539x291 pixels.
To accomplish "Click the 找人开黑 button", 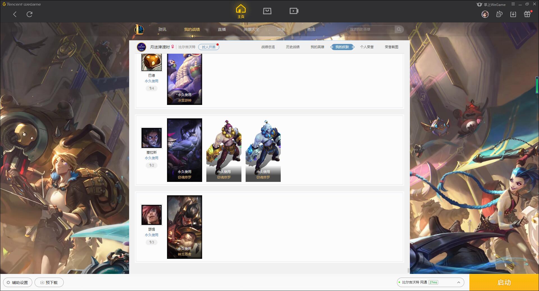I will (209, 47).
